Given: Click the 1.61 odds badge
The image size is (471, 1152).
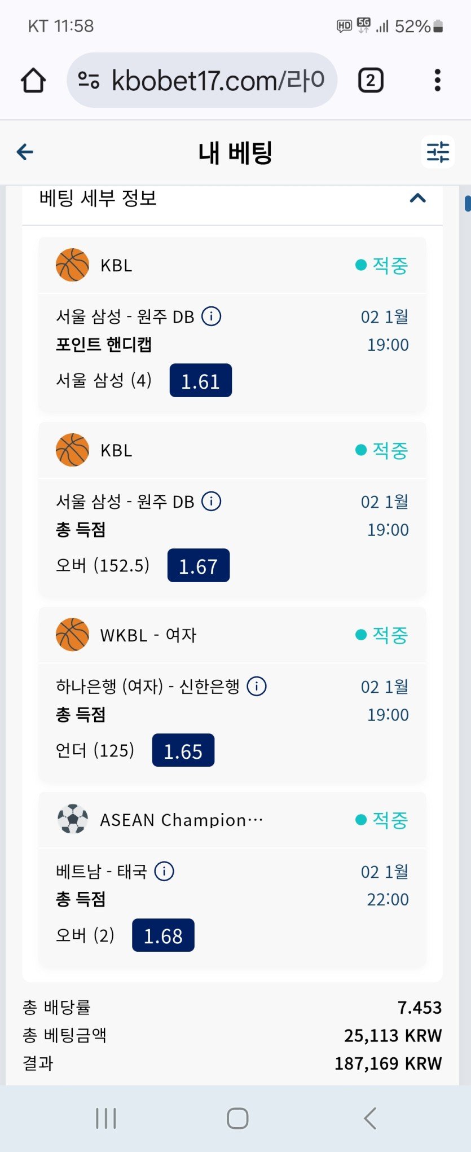Looking at the screenshot, I should pos(200,381).
